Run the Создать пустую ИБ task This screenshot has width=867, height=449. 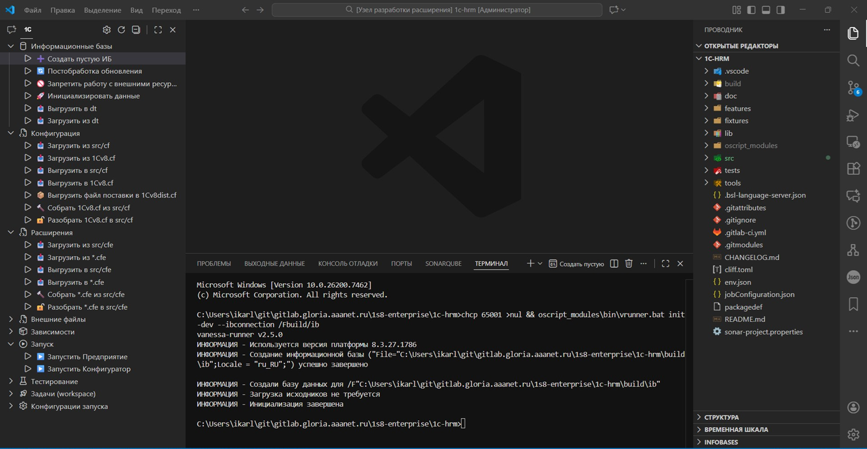coord(28,59)
